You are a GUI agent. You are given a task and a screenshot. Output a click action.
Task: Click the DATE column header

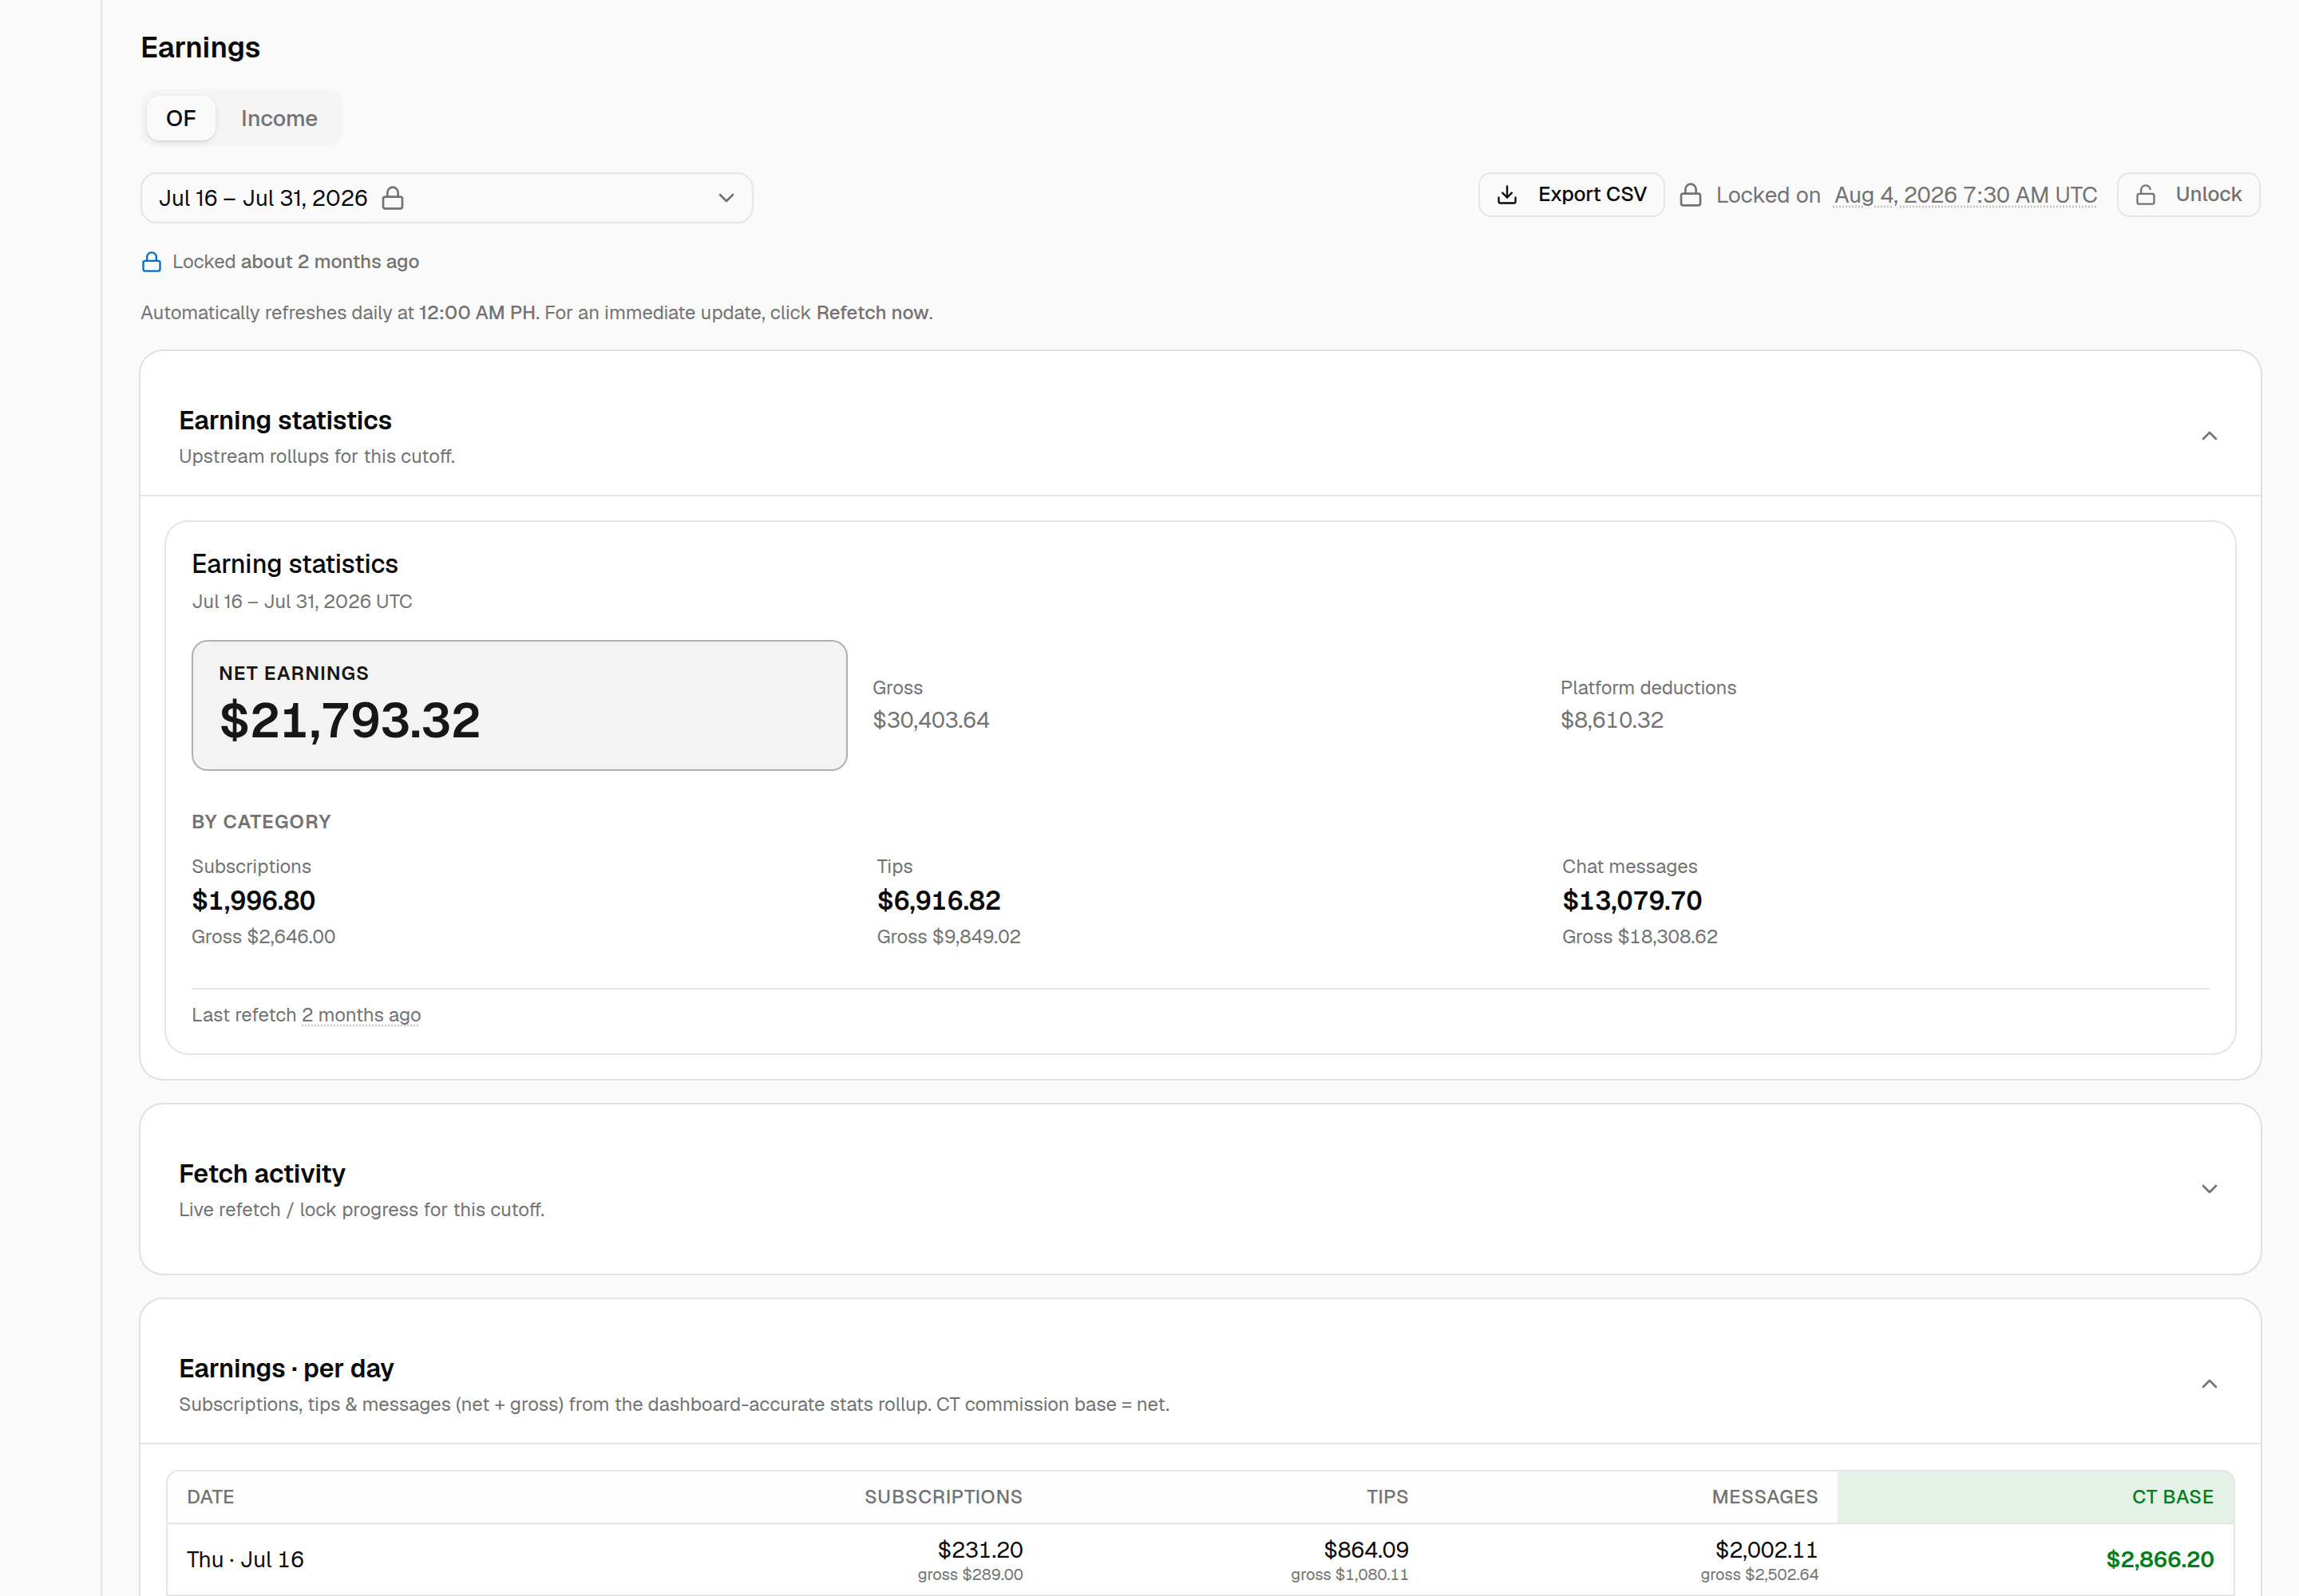(210, 1497)
